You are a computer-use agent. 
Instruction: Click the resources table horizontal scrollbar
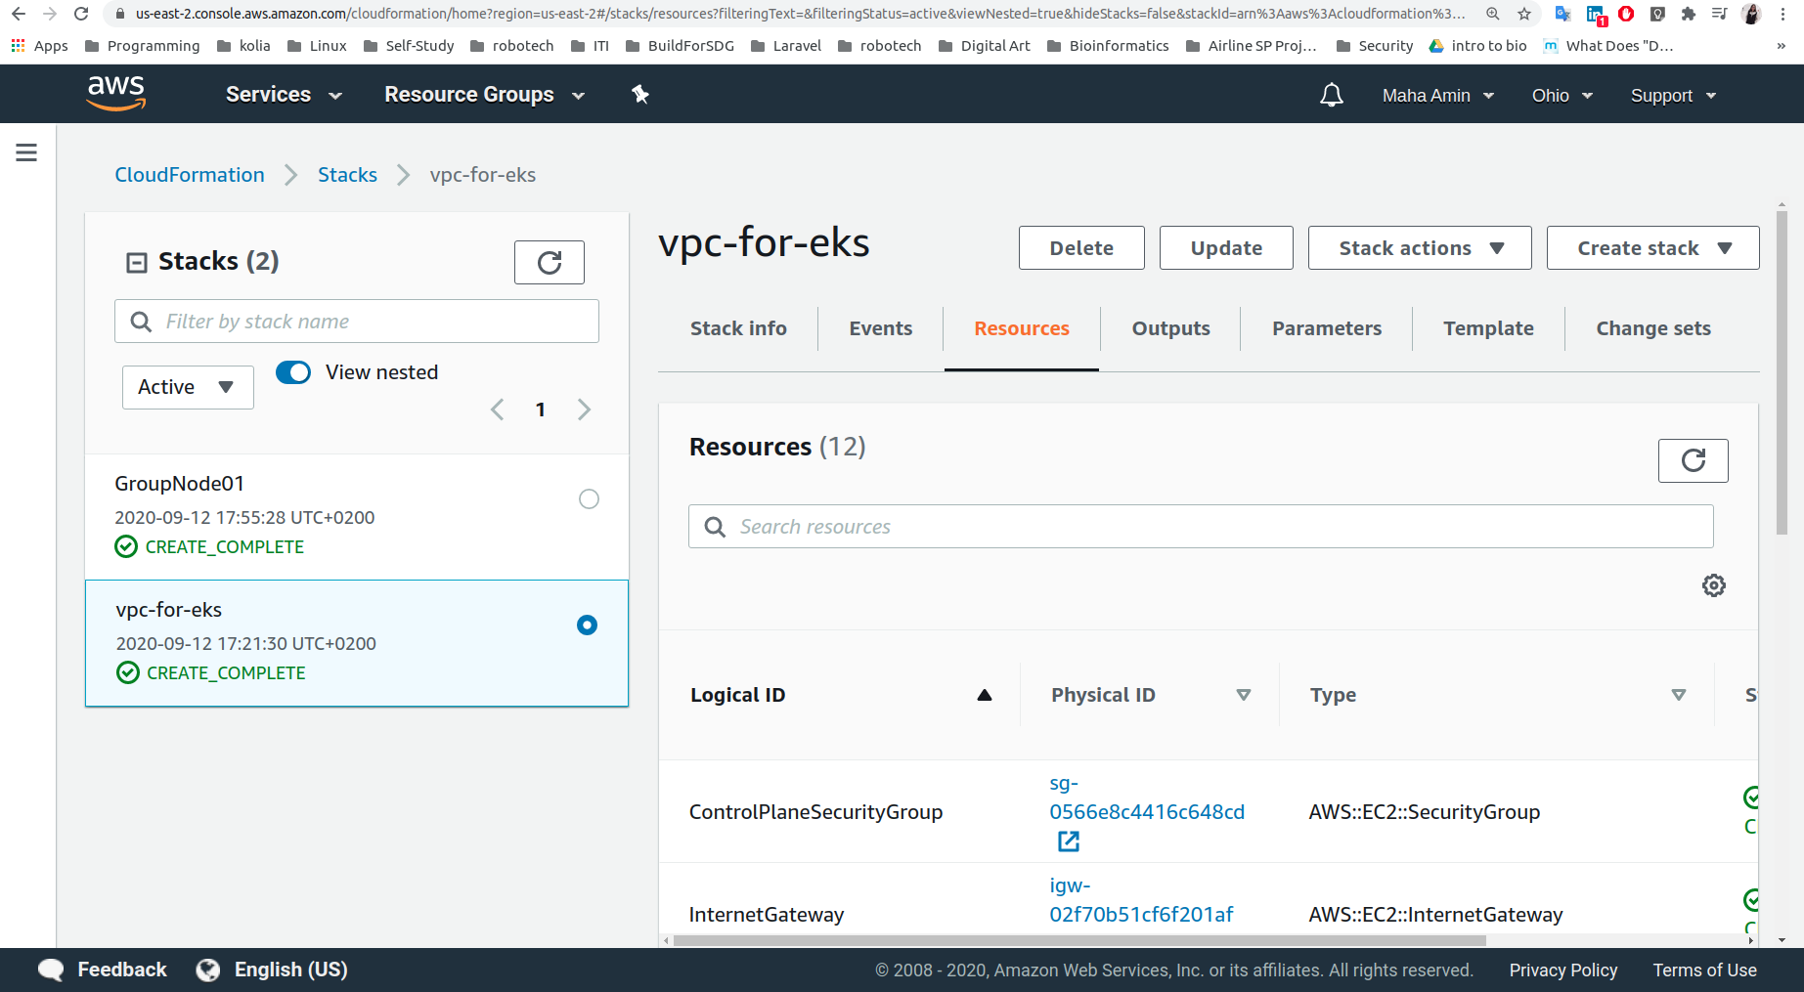[1079, 940]
